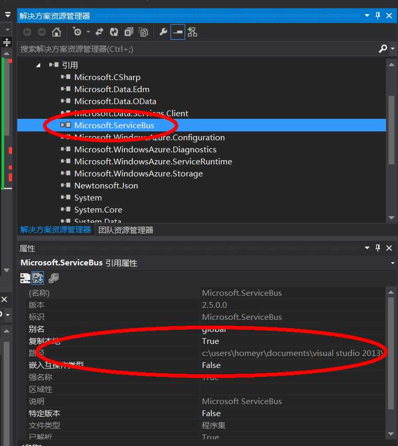This screenshot has height=446, width=398.
Task: Select the Microsoft.ServiceBus reference
Action: coord(114,126)
